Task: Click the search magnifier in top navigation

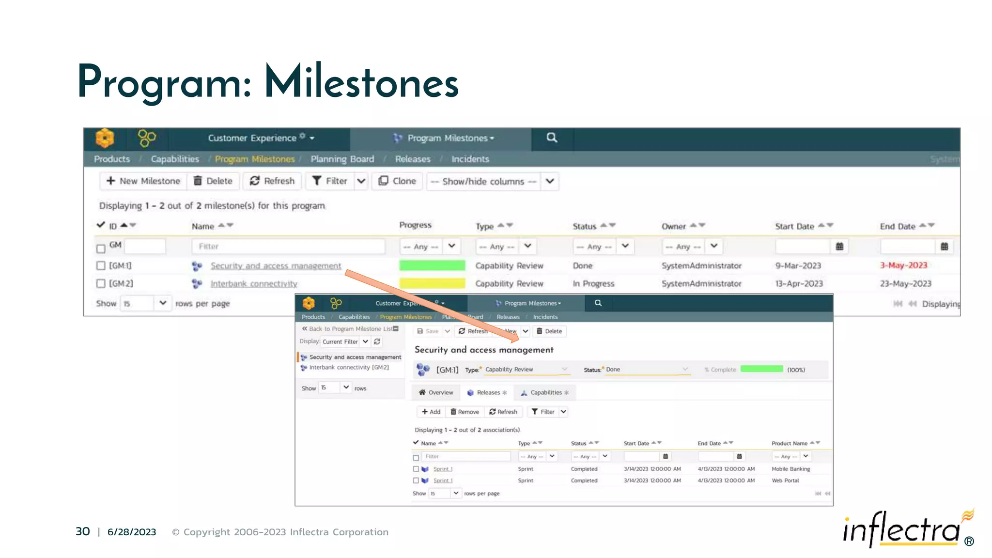Action: tap(552, 138)
